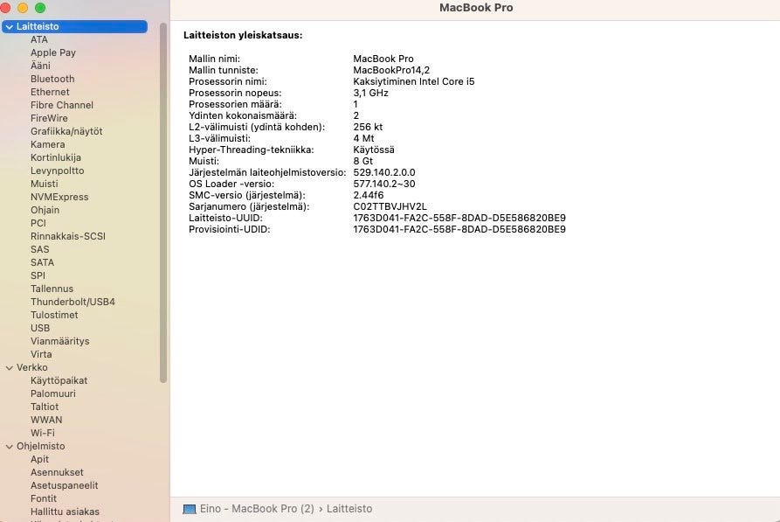
Task: Open the SATA entry
Action: tap(42, 262)
